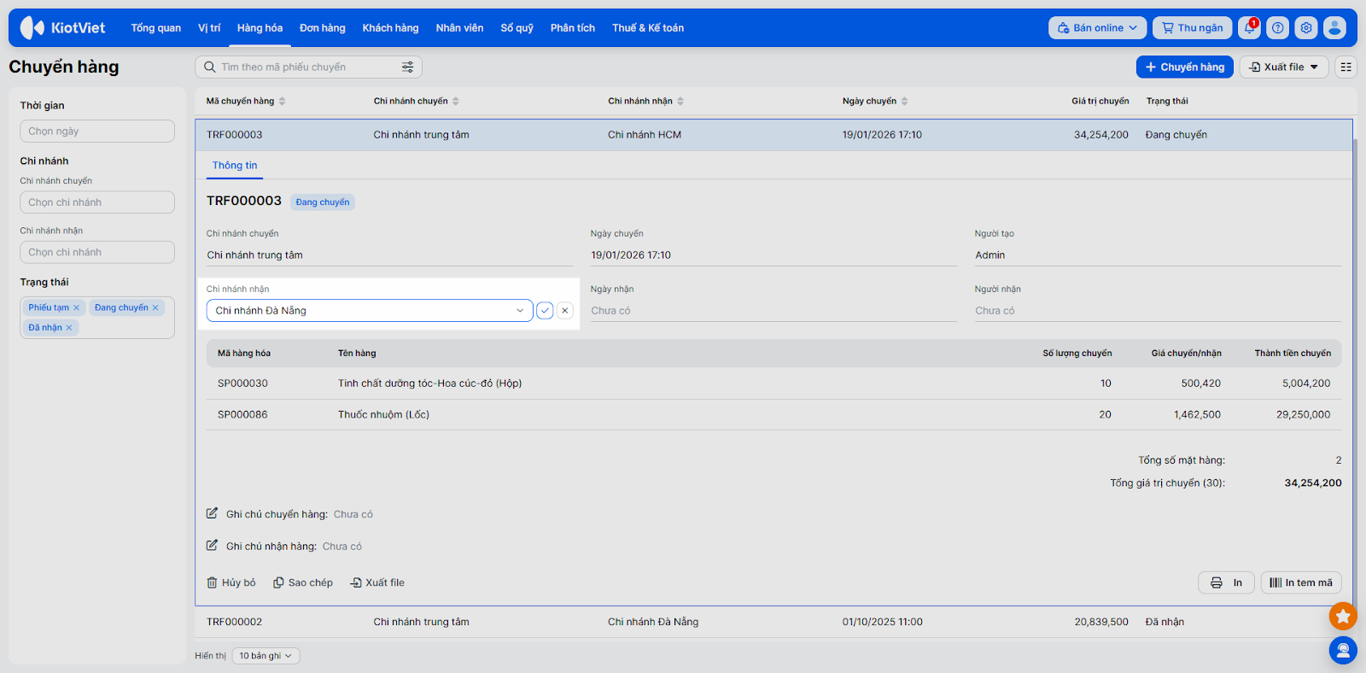Viewport: 1366px width, 673px height.
Task: Remove the Đang chuyển status filter
Action: click(x=155, y=308)
